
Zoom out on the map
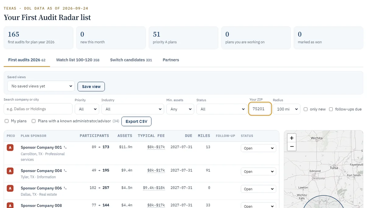pyautogui.click(x=292, y=147)
